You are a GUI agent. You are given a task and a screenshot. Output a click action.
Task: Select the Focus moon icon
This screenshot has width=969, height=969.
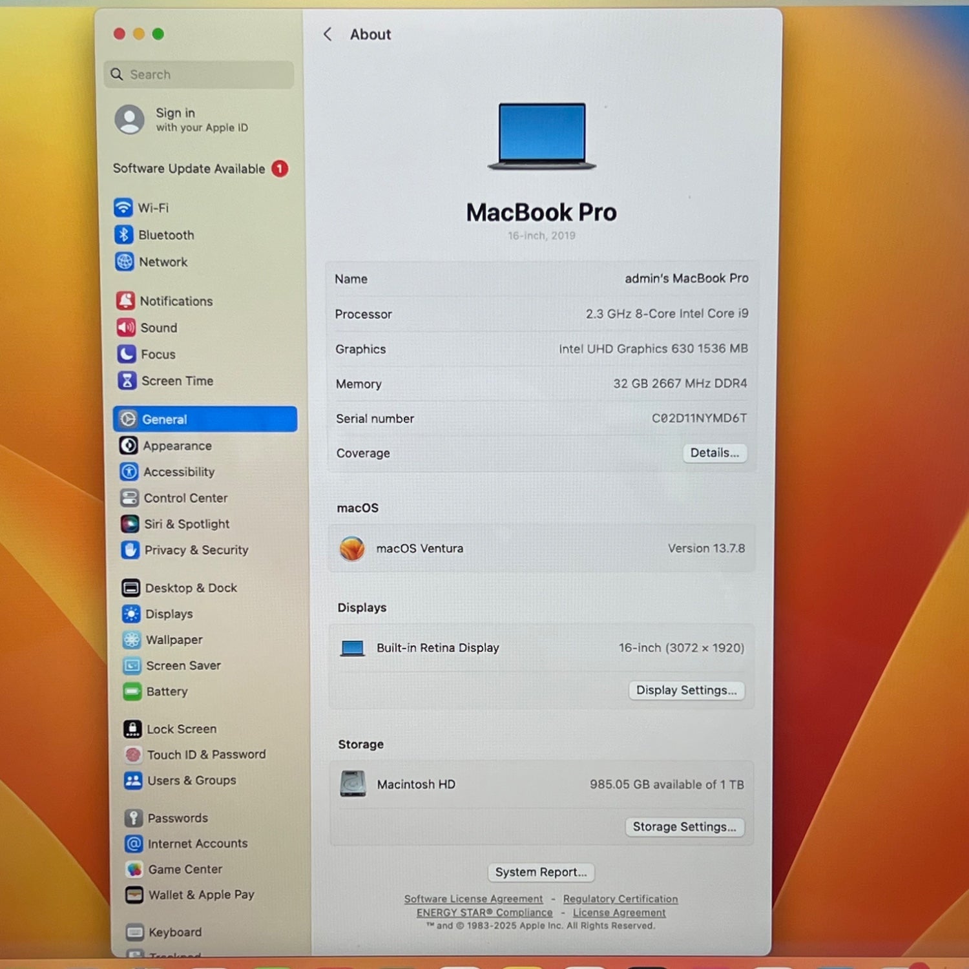click(127, 354)
